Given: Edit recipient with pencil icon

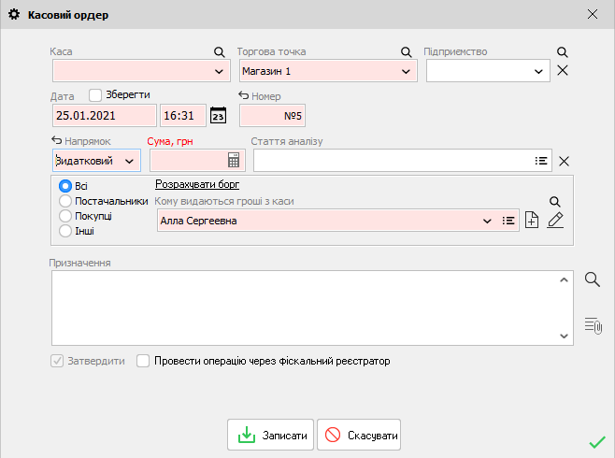Looking at the screenshot, I should click(555, 221).
